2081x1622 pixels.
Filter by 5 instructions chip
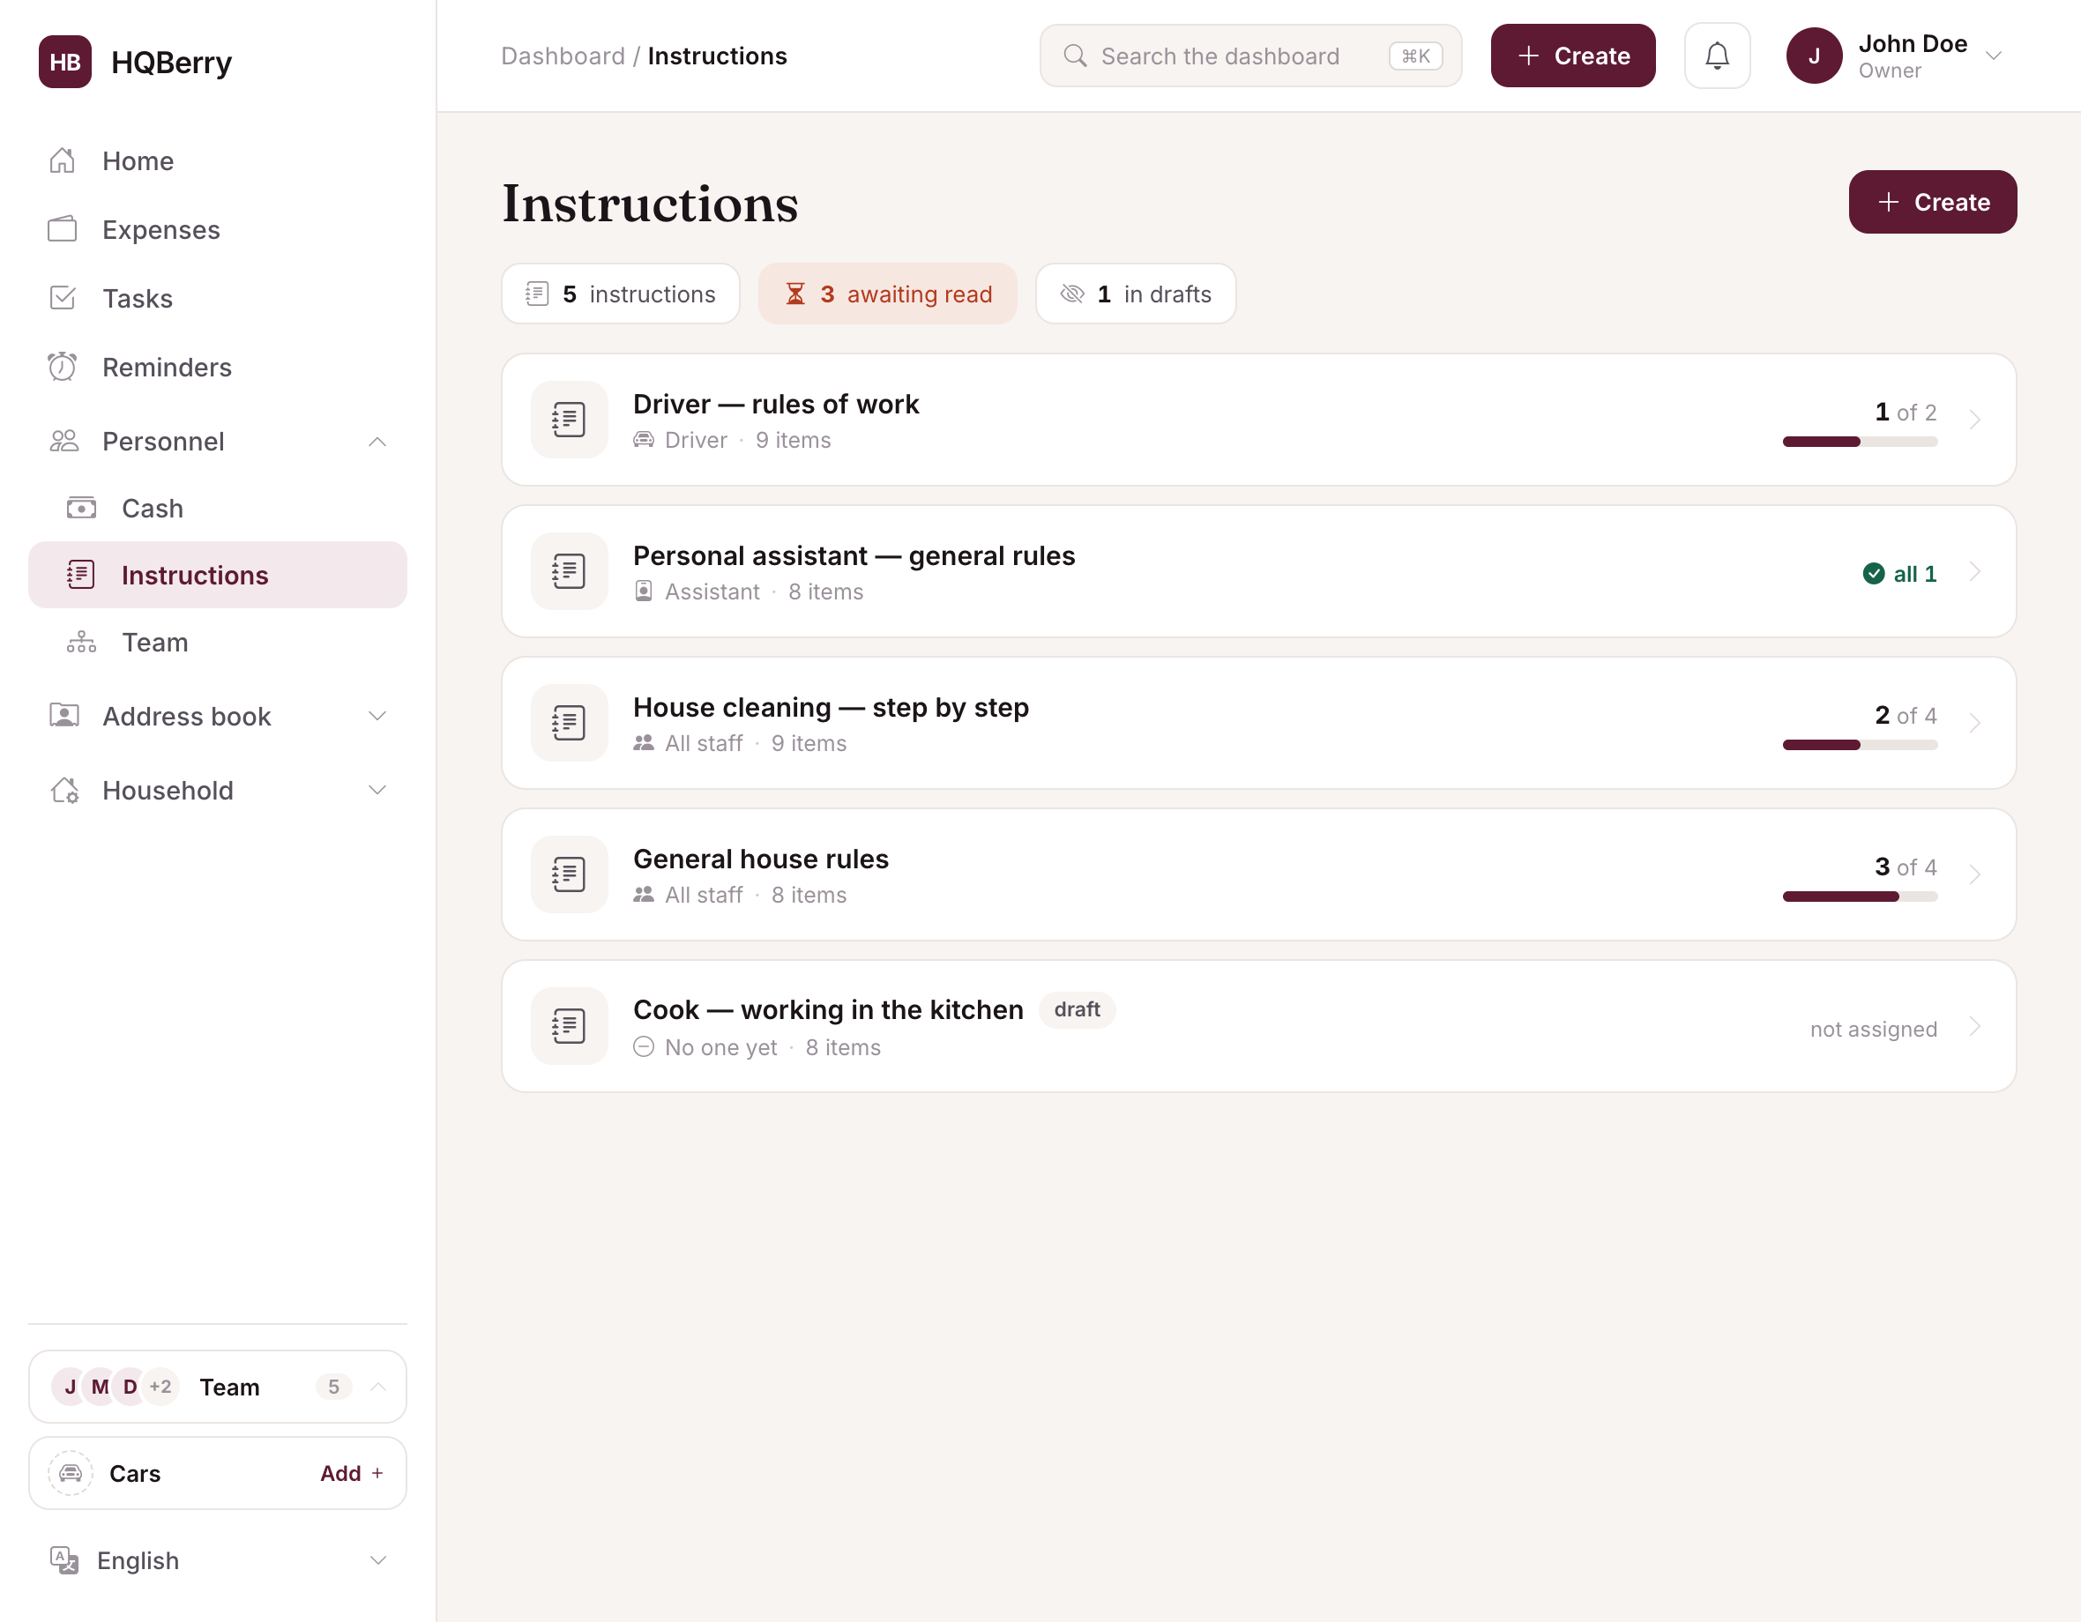[x=620, y=294]
